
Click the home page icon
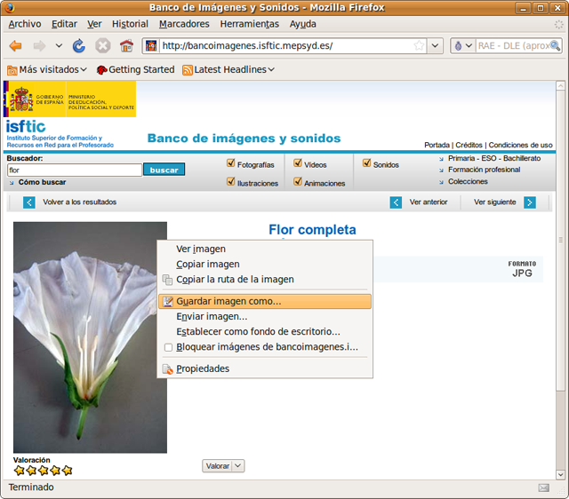click(x=126, y=45)
